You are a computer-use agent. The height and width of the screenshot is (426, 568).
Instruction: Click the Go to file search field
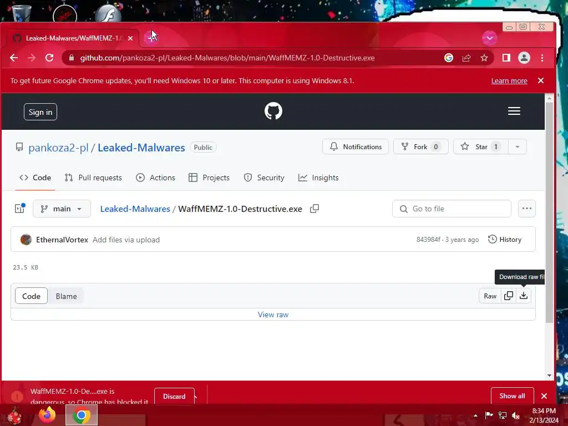[452, 209]
